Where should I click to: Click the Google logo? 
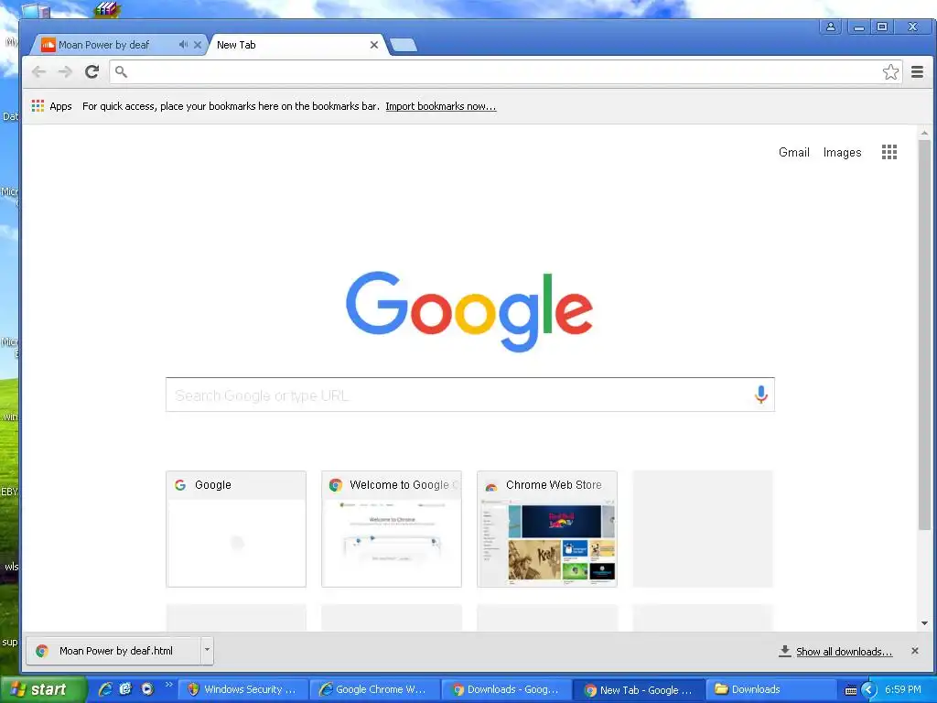(x=469, y=311)
